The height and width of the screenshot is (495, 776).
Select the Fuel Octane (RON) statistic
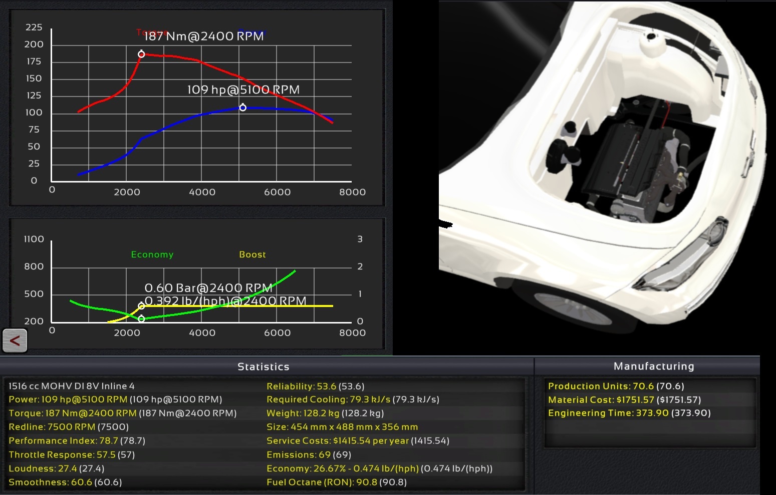pyautogui.click(x=336, y=482)
